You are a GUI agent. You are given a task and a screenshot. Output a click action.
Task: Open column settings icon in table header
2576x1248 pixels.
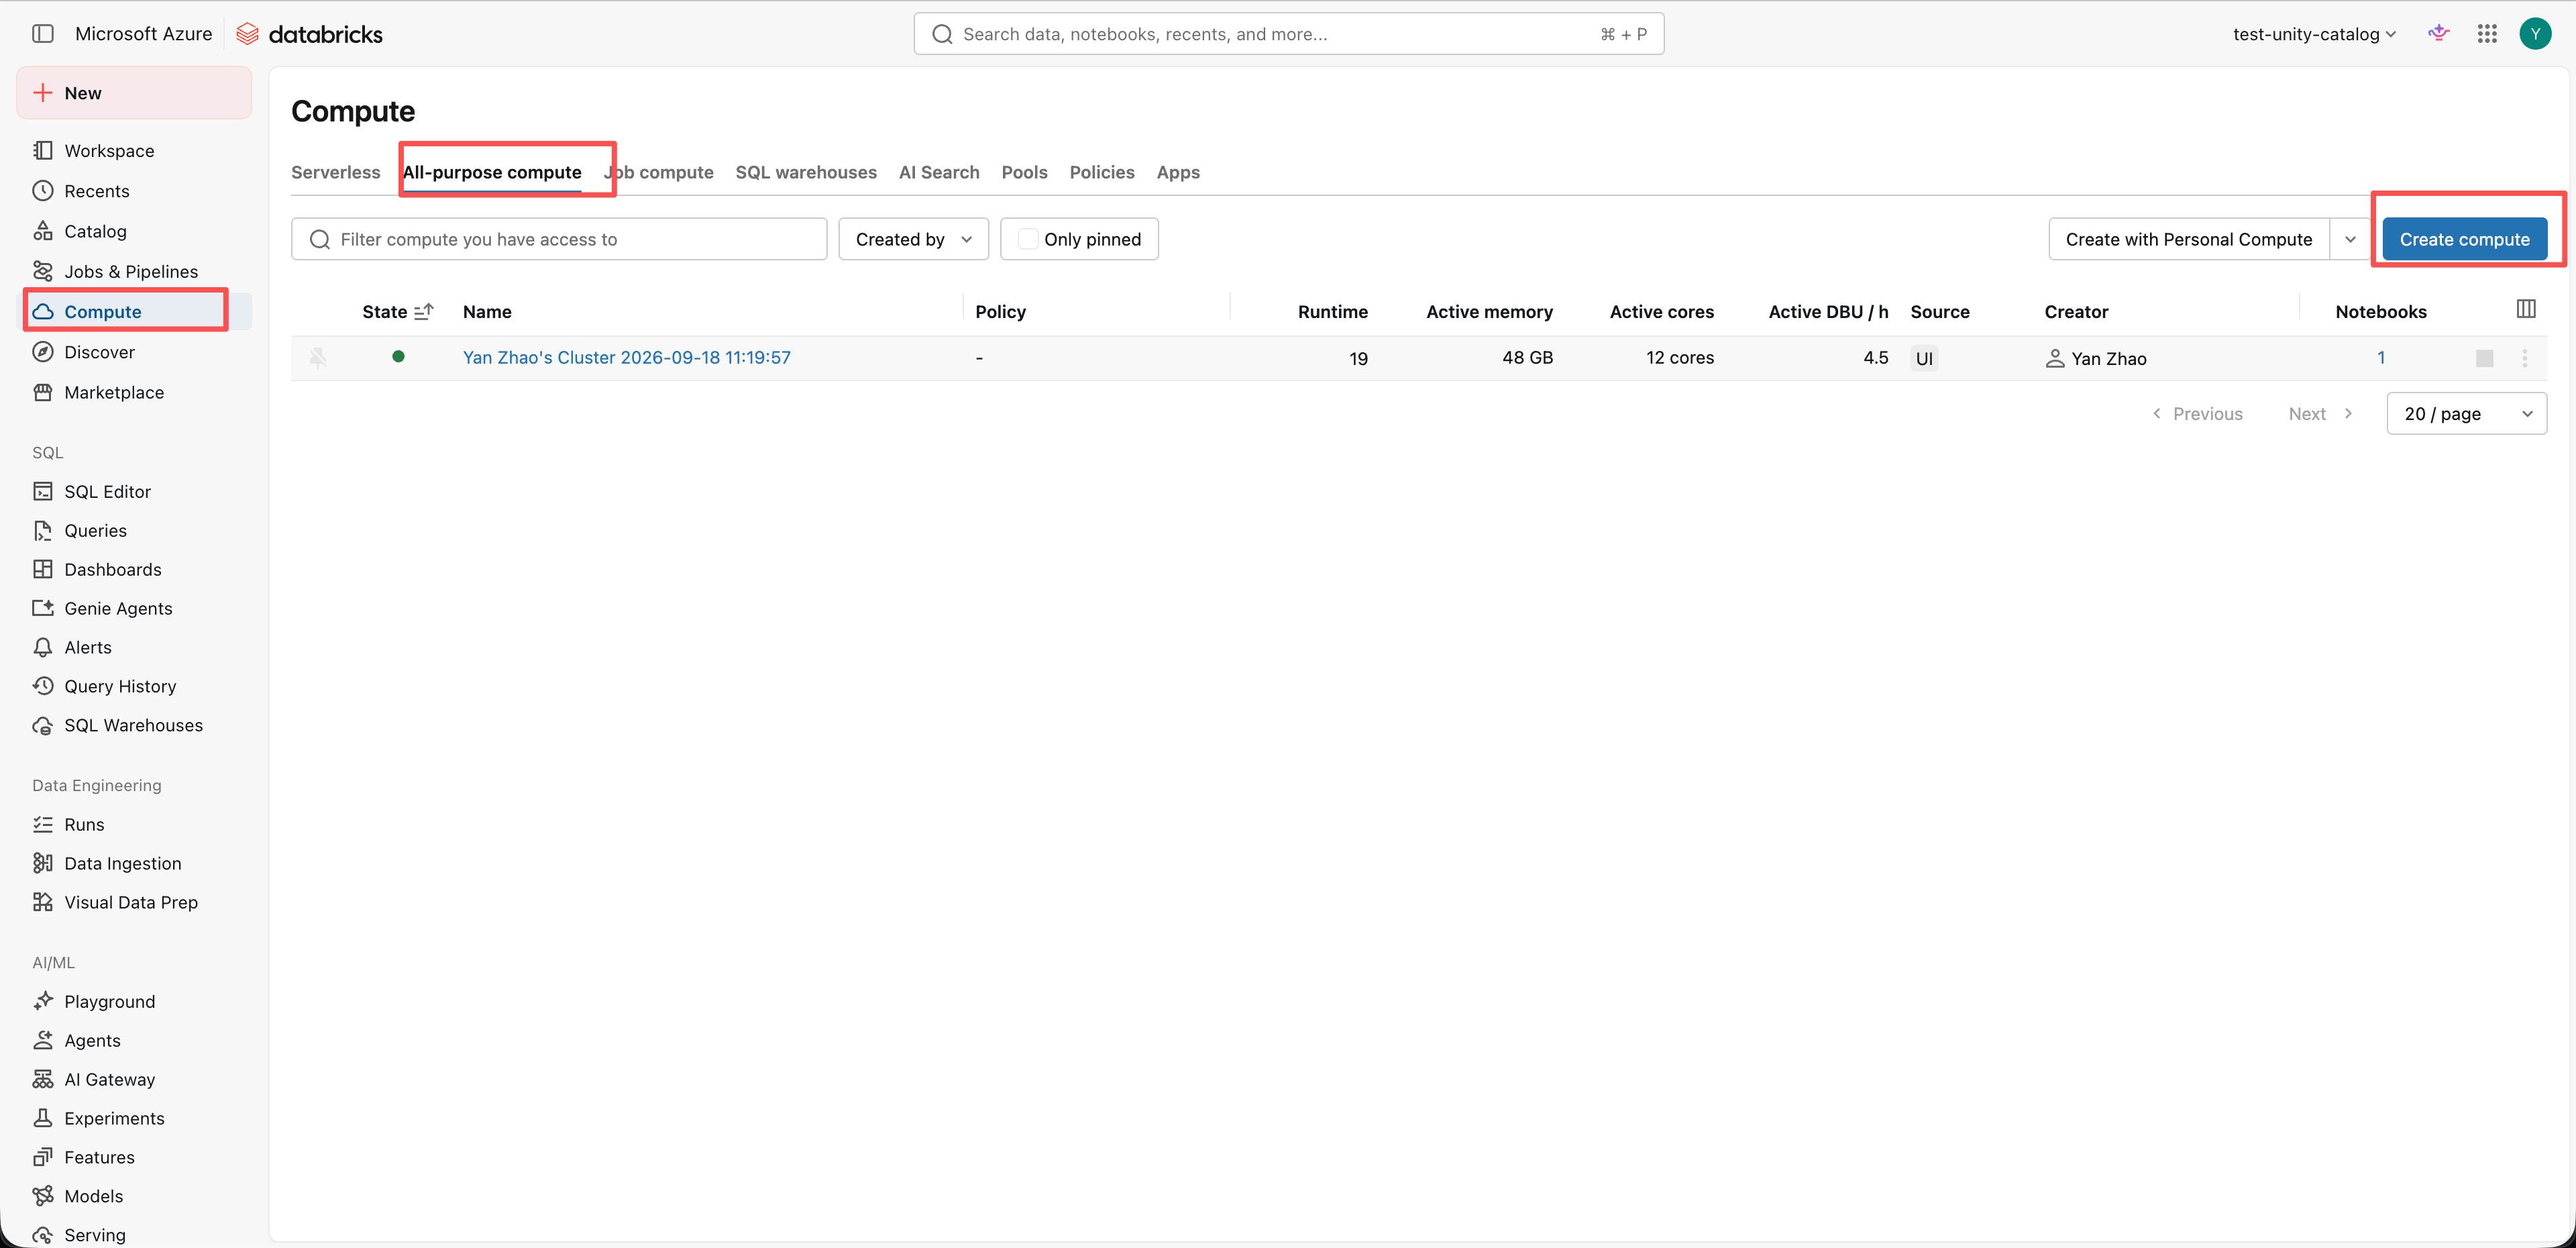click(2525, 309)
